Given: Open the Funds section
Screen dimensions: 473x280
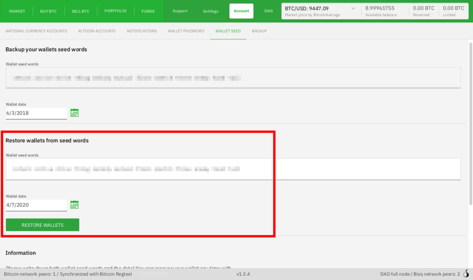Looking at the screenshot, I should [148, 11].
